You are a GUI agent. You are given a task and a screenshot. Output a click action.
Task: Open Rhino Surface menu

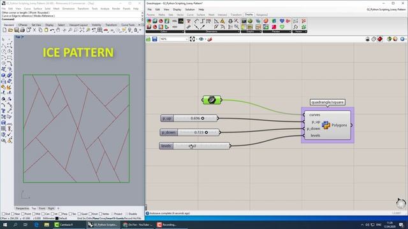tap(38, 8)
